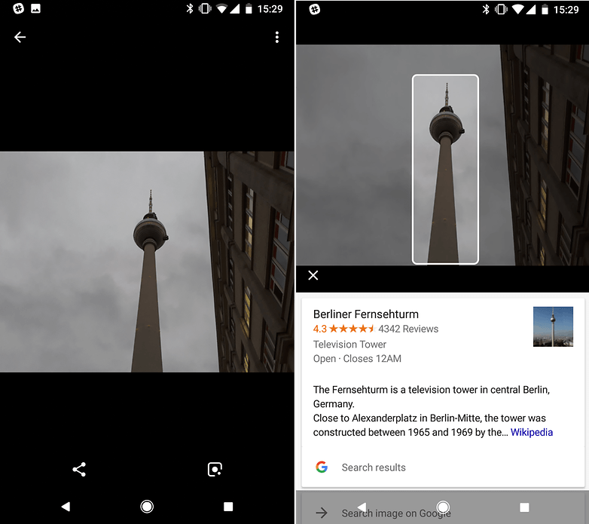Tap Android home button on left screen
This screenshot has width=589, height=524.
pyautogui.click(x=147, y=507)
